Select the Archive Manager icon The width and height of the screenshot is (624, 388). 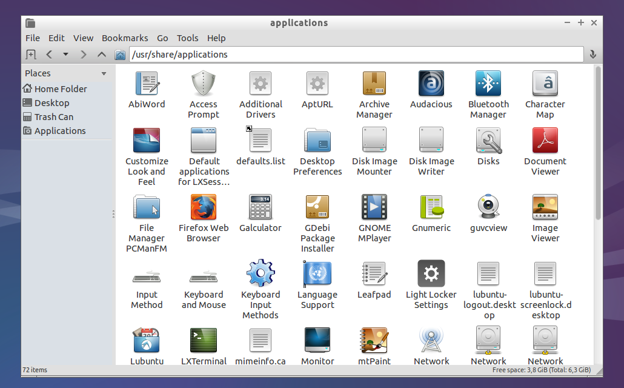[374, 83]
